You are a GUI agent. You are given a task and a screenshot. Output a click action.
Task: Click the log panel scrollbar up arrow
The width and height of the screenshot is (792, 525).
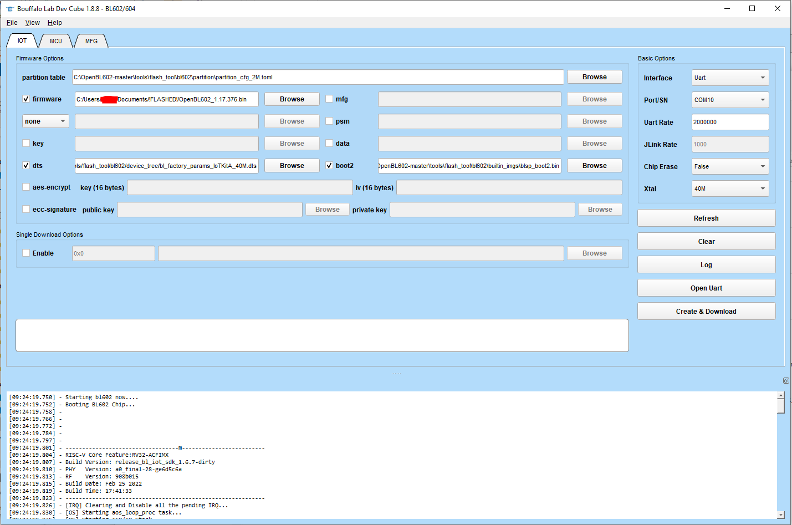(780, 395)
